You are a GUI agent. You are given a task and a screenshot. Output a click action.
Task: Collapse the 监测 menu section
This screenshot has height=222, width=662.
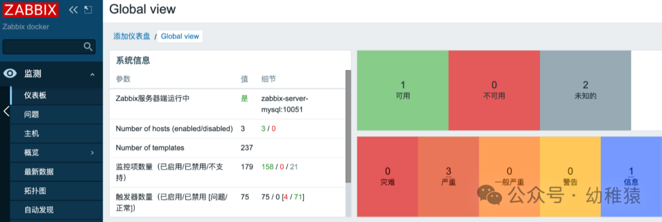tap(93, 75)
